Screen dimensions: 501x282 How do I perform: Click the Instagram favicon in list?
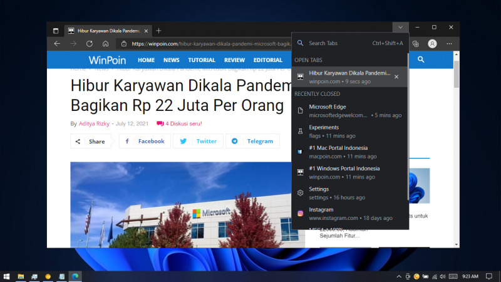tap(300, 214)
